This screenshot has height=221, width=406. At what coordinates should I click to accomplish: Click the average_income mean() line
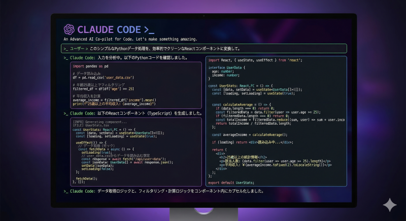tap(115, 100)
